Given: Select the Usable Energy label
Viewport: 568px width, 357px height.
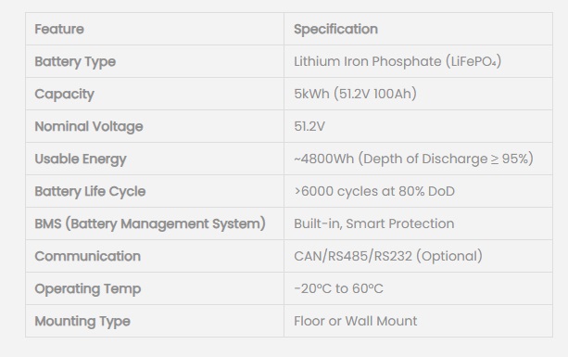Looking at the screenshot, I should 81,159.
